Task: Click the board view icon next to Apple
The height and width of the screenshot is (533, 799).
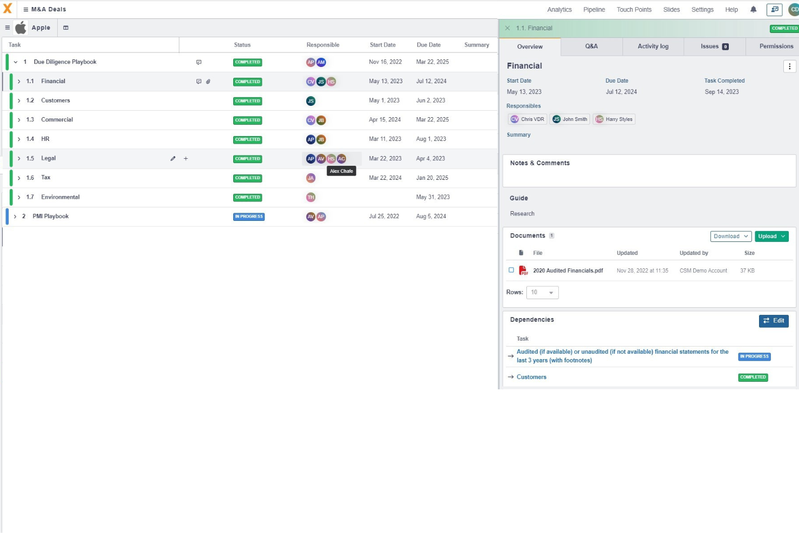Action: pyautogui.click(x=66, y=27)
